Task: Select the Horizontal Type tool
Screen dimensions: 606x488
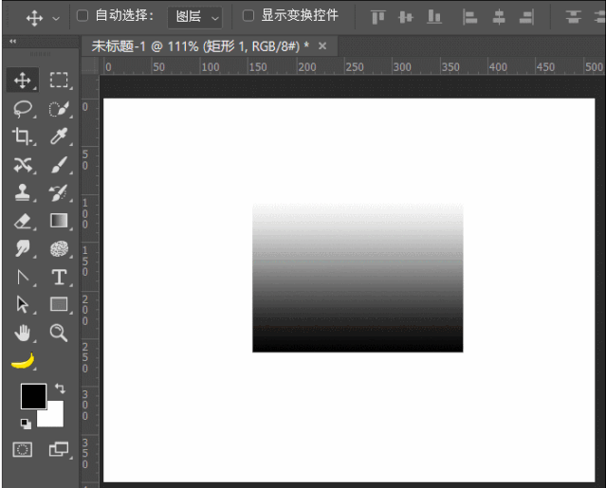Action: [x=59, y=277]
